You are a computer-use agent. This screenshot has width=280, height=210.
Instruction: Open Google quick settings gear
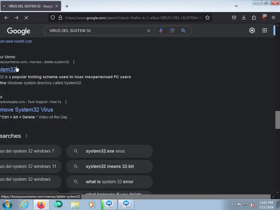pyautogui.click(x=252, y=30)
